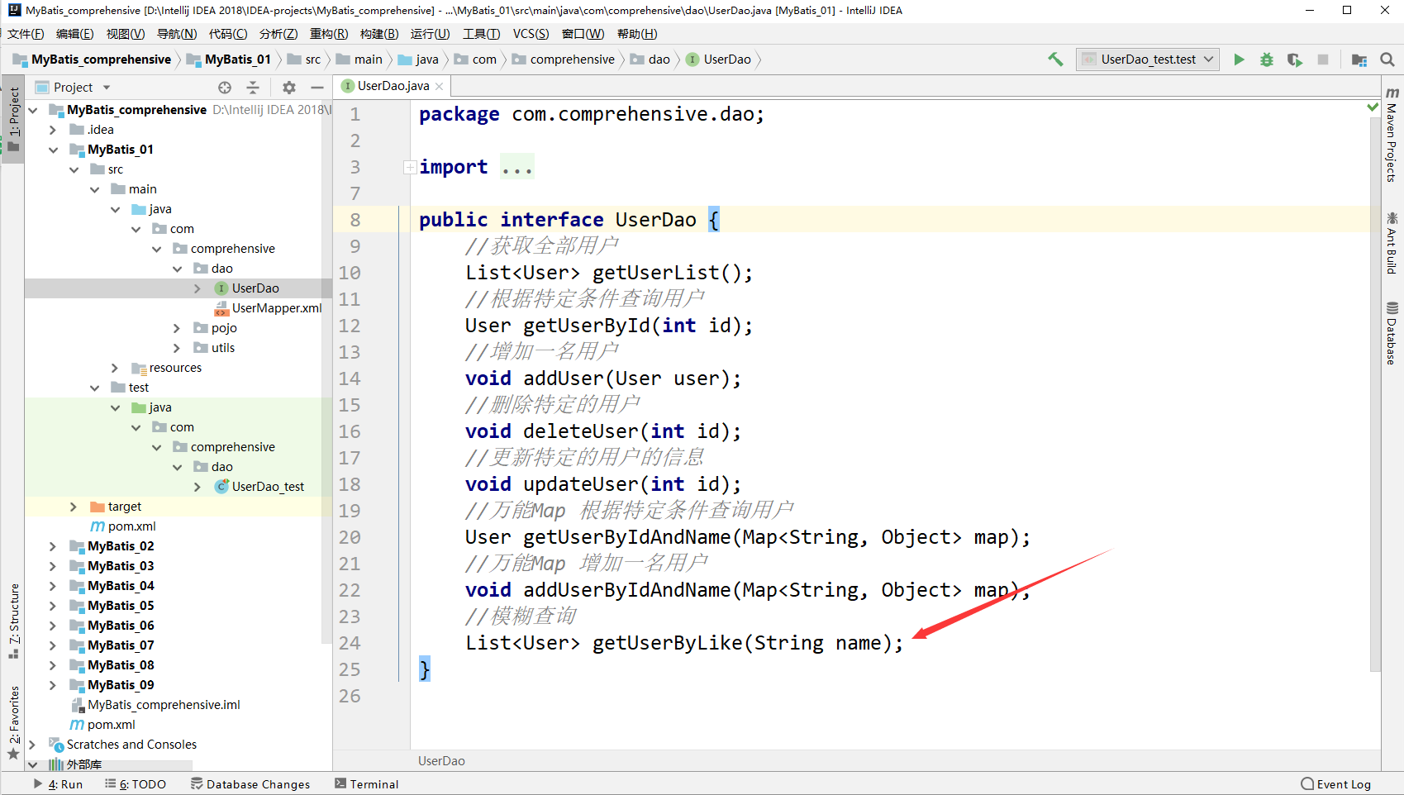Collapse all icon in Project panel
Viewport: 1404px width, 795px height.
tap(253, 87)
